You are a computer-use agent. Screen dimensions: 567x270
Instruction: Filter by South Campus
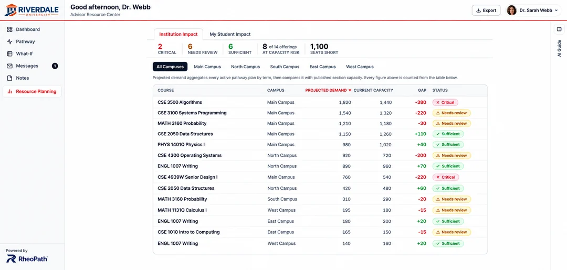click(x=285, y=67)
